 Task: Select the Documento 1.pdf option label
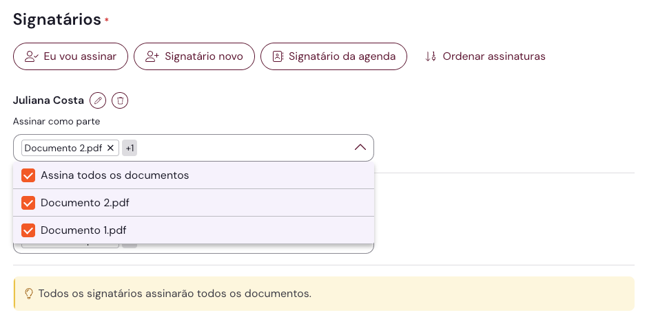tap(83, 230)
